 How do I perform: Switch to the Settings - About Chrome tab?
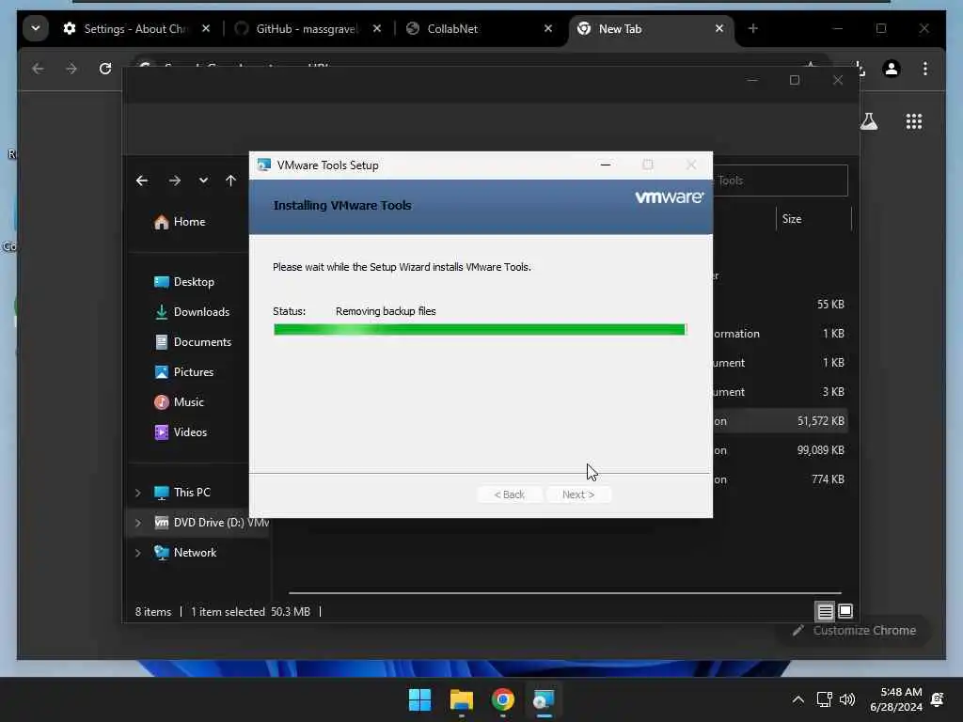tap(136, 29)
